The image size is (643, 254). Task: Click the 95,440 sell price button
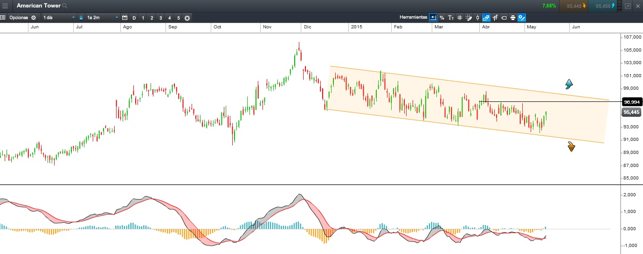574,6
